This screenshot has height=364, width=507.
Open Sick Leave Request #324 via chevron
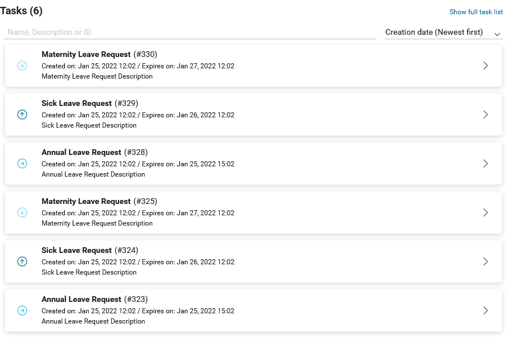485,261
